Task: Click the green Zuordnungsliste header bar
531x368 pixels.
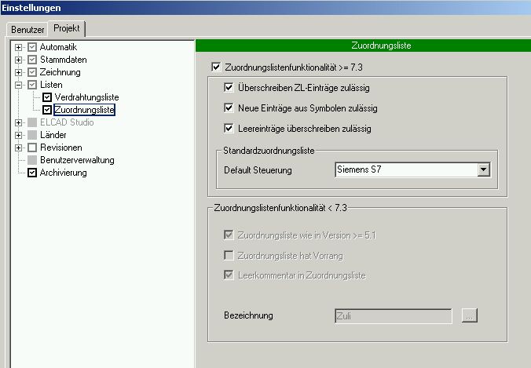Action: pos(363,46)
